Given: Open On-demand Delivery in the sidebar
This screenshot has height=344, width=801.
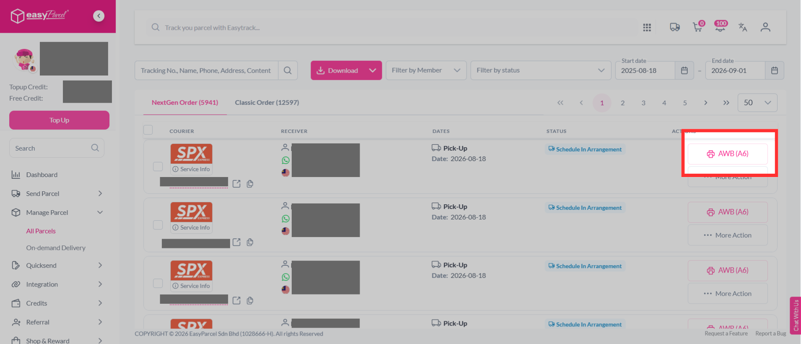Looking at the screenshot, I should (x=56, y=248).
